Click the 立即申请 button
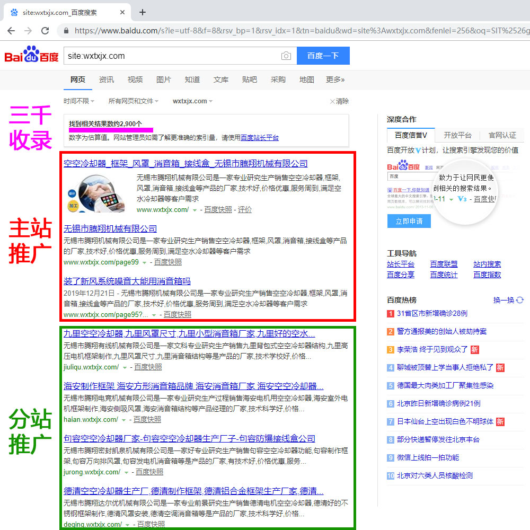Screen dimensions: 530x530 [409, 221]
